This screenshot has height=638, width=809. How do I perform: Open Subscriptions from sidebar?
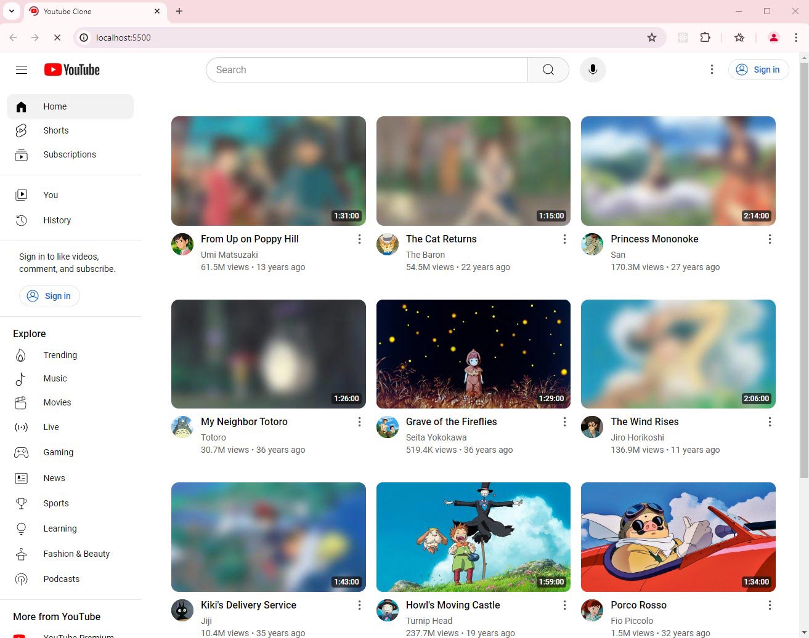pyautogui.click(x=70, y=154)
